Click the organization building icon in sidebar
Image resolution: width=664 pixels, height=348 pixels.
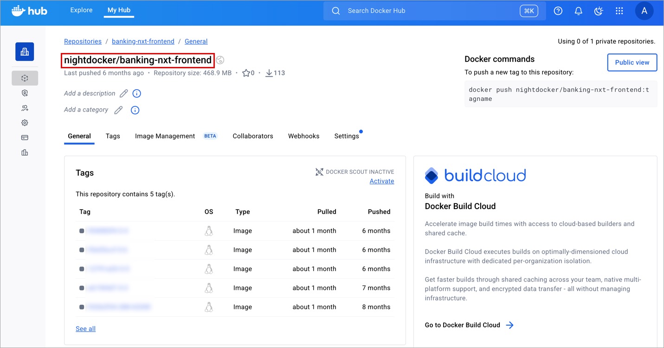pos(25,52)
